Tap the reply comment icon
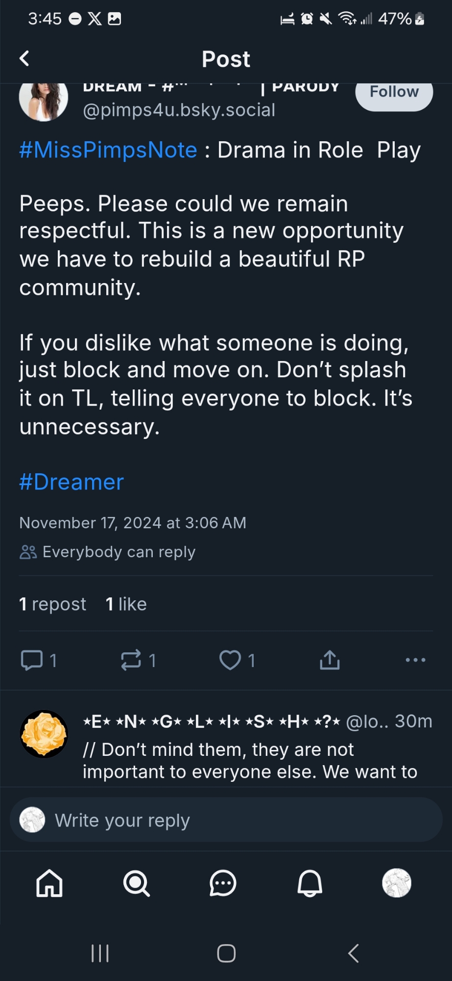Image resolution: width=452 pixels, height=981 pixels. (32, 660)
